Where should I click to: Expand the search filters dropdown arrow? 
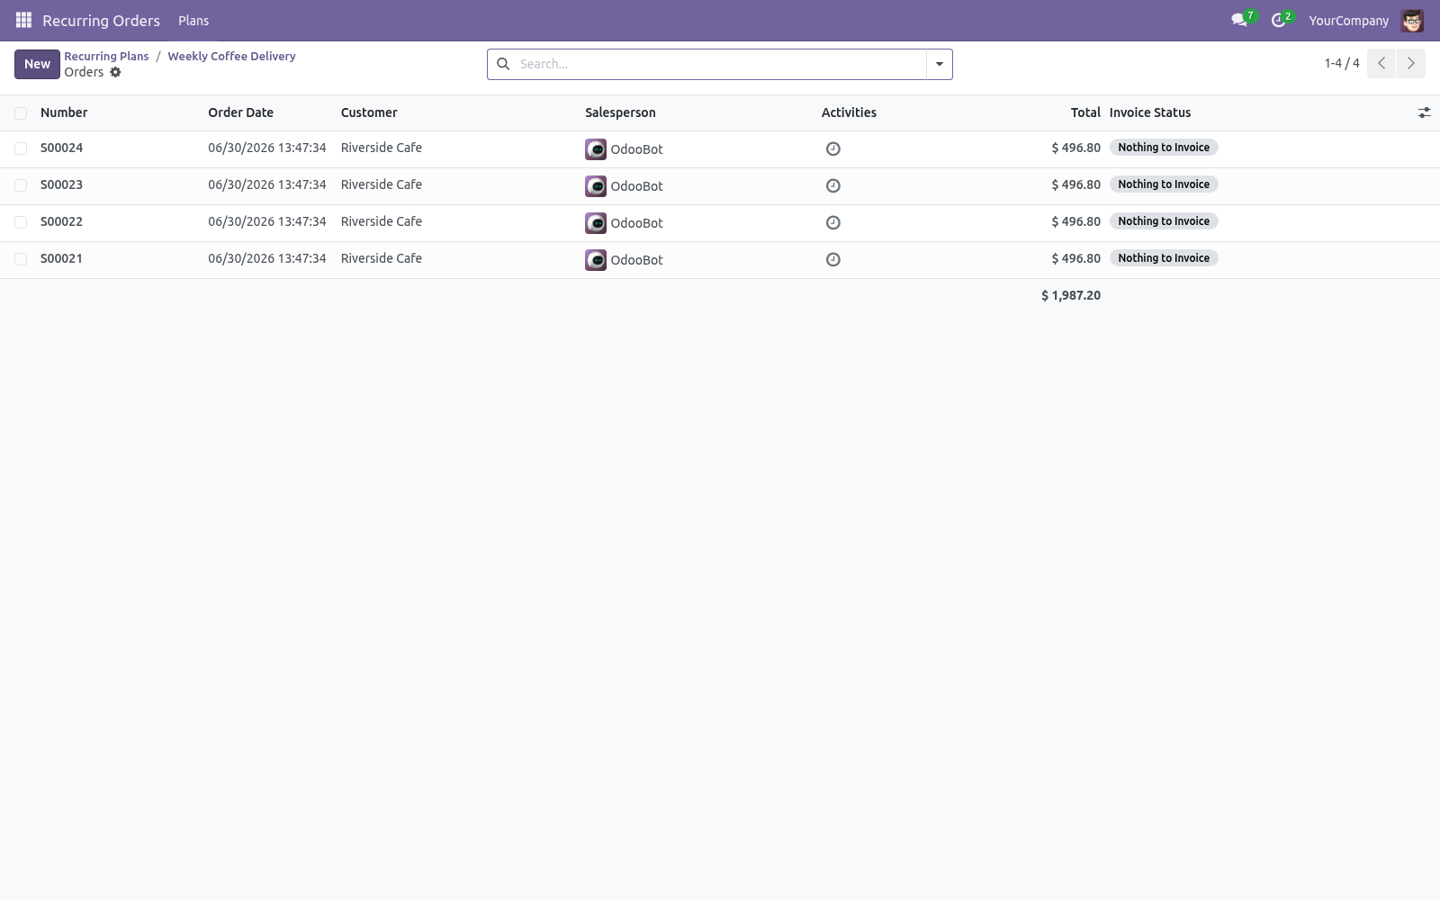tap(939, 64)
